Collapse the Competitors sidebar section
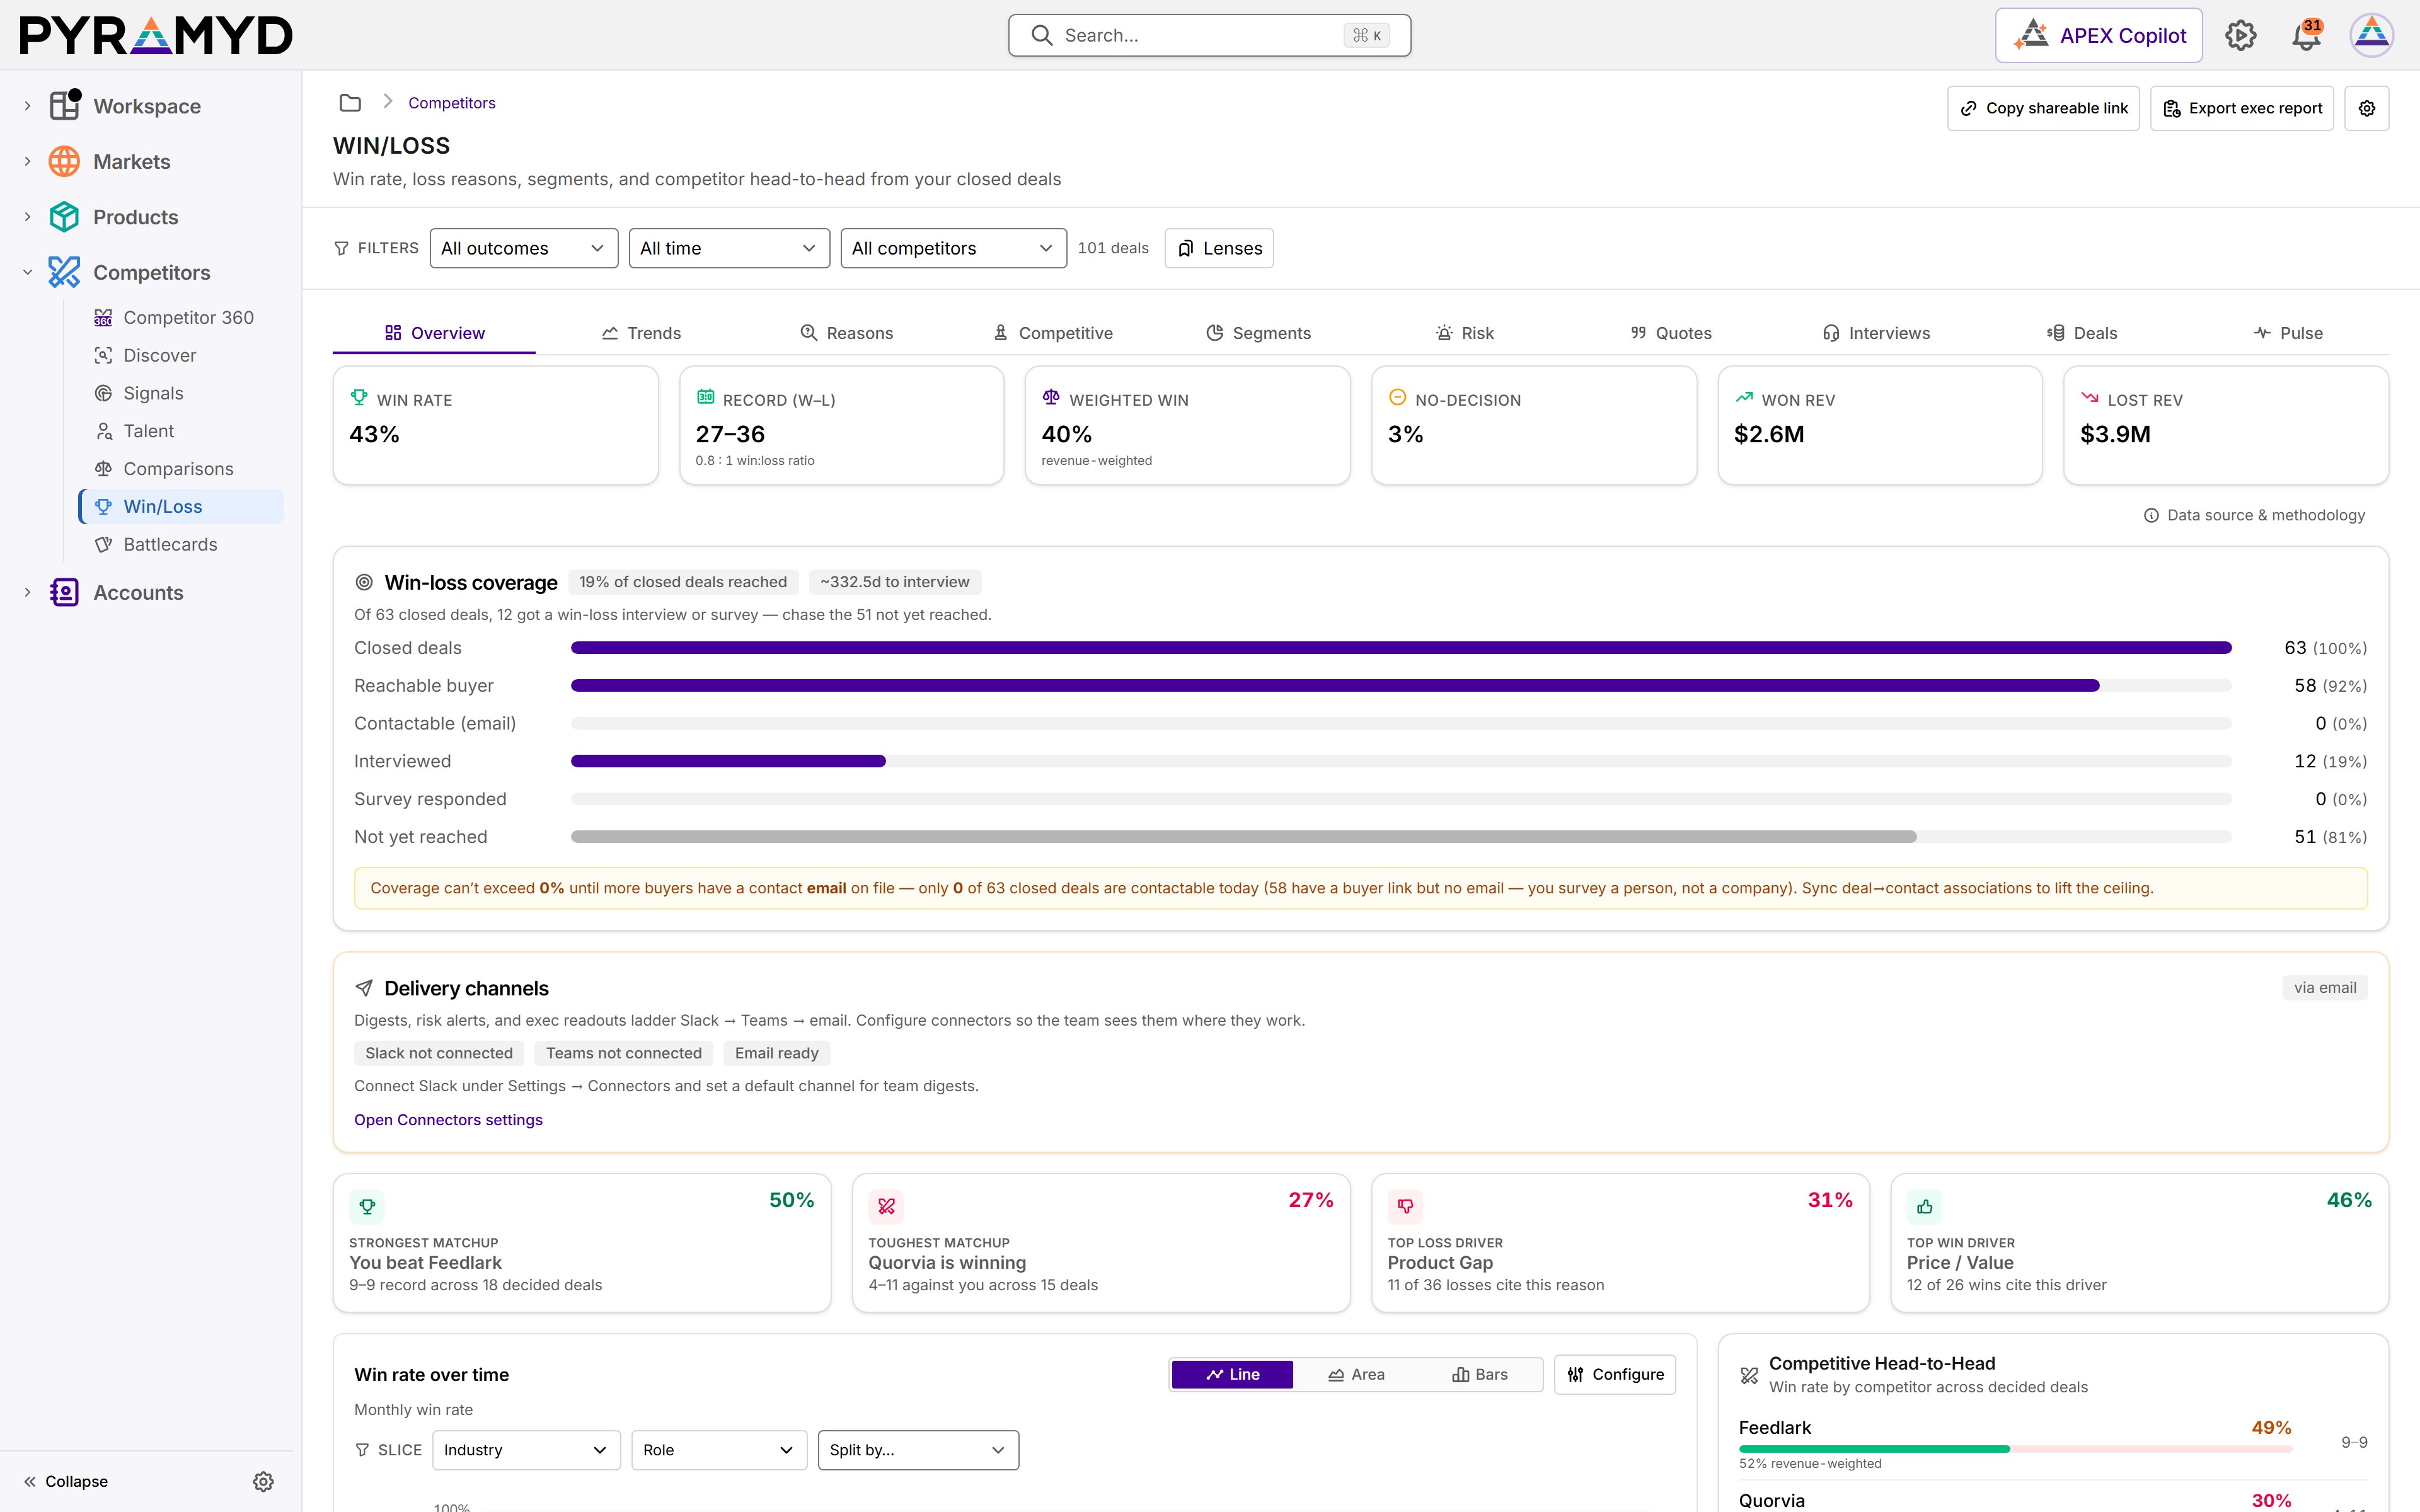This screenshot has width=2420, height=1512. pyautogui.click(x=27, y=272)
